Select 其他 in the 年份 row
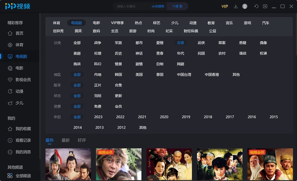297x181 pixels. point(143,127)
